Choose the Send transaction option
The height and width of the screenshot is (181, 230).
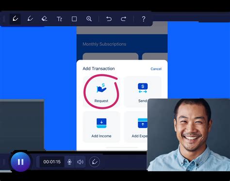click(x=143, y=92)
